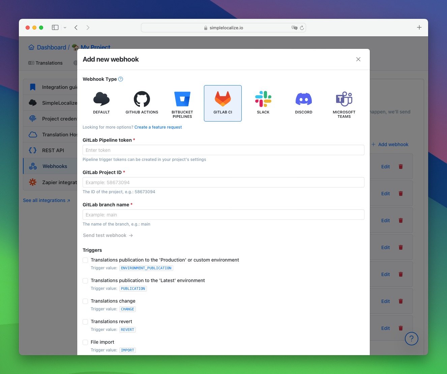
Task: Click the simplelocalize.io address bar
Action: pos(223,28)
